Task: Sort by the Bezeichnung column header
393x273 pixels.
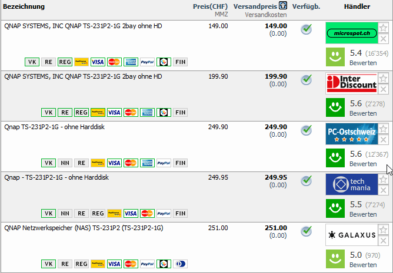Action: pyautogui.click(x=25, y=6)
